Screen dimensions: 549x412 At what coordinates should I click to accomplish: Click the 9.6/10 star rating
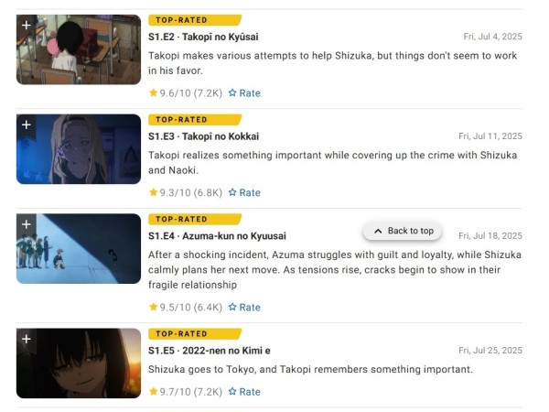tap(186, 93)
